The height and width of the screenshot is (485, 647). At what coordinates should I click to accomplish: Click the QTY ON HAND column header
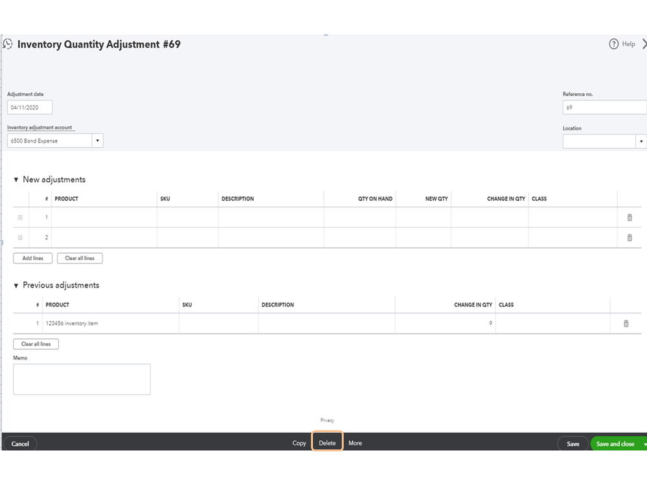click(375, 199)
